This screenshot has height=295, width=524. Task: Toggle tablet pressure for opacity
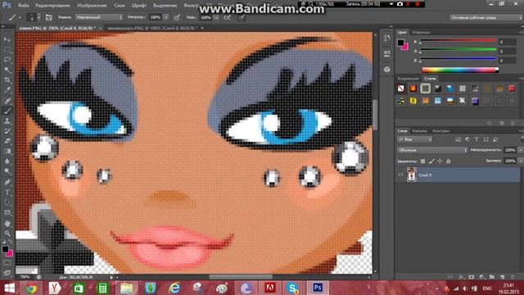tap(177, 17)
